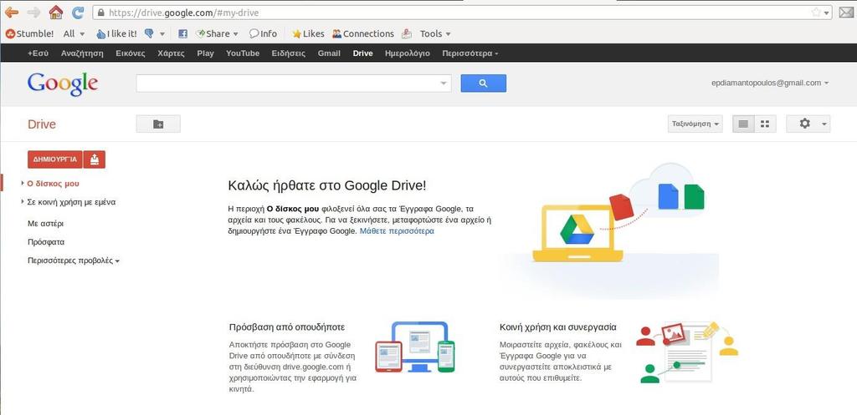The image size is (857, 415).
Task: Open Play in the Google bar
Action: pyautogui.click(x=206, y=53)
